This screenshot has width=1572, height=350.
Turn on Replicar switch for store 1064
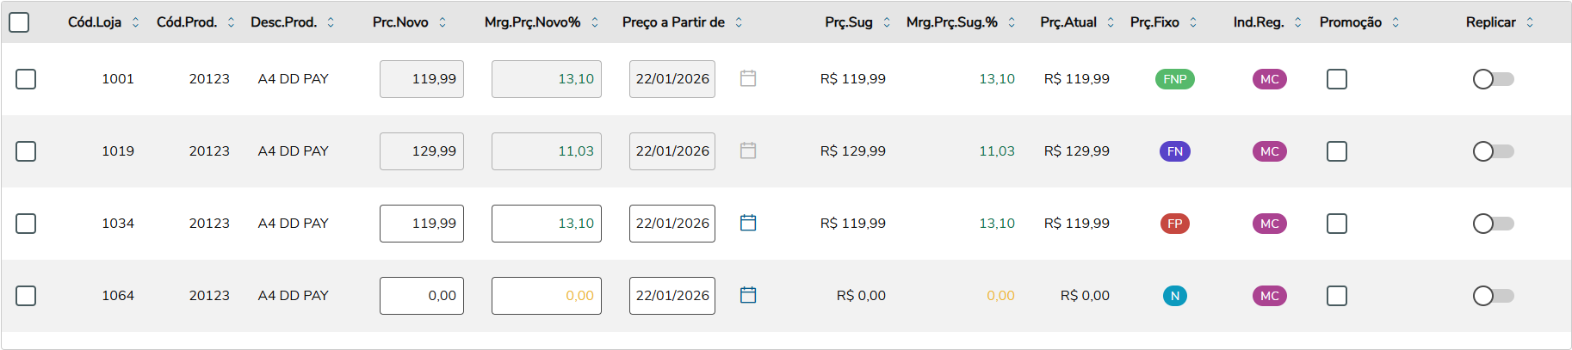pos(1493,296)
